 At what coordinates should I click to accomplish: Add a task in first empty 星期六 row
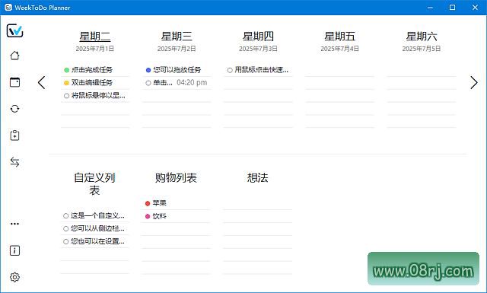coord(422,70)
